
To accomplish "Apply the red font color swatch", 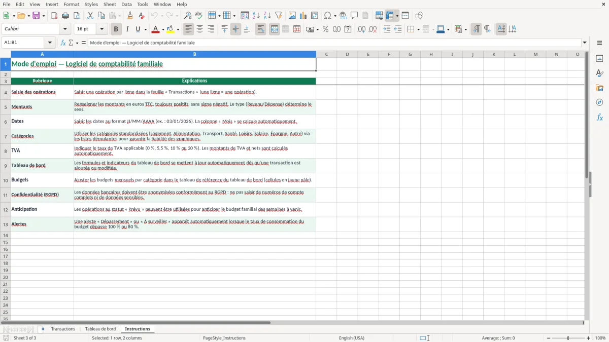I will (x=155, y=29).
